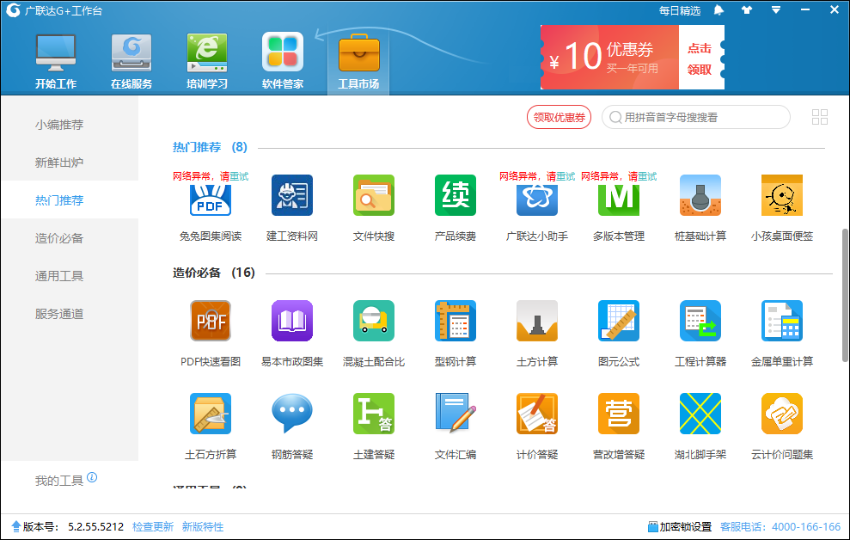
Task: Open the notification bell icon
Action: point(719,9)
